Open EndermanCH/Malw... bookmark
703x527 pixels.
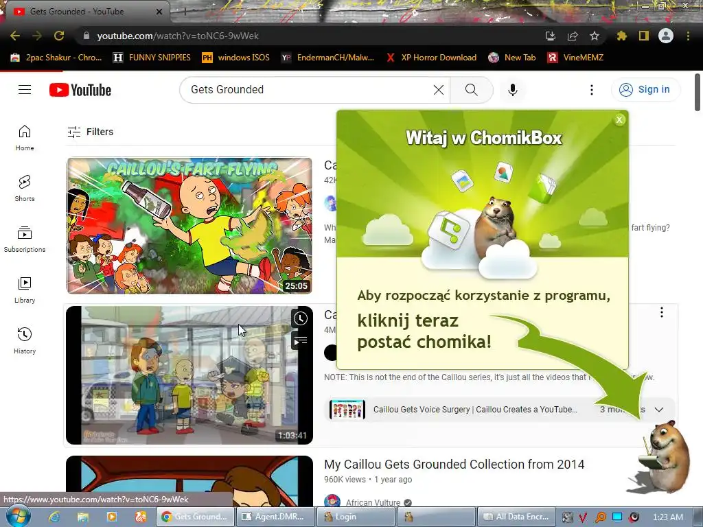(x=327, y=58)
